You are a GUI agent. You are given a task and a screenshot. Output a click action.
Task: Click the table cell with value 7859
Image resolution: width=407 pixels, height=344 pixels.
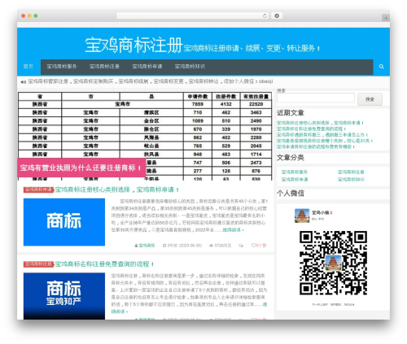pyautogui.click(x=198, y=104)
